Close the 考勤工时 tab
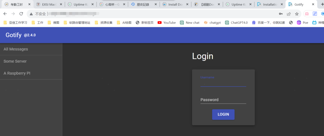Viewport: 324px width, 136px height. 29,4
